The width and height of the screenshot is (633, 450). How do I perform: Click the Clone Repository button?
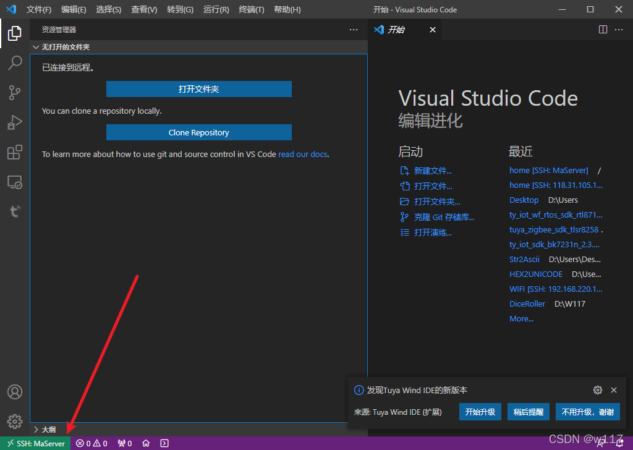pyautogui.click(x=198, y=132)
